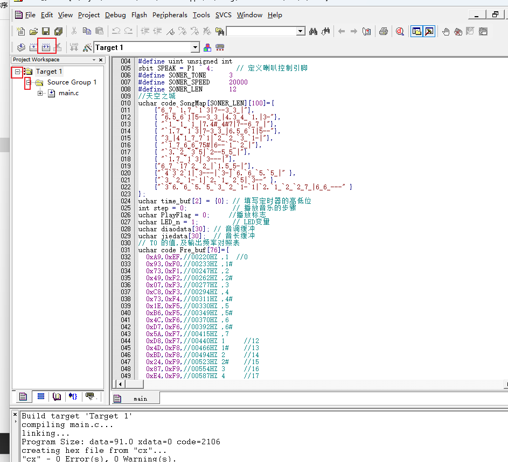Open the File menu

[x=30, y=15]
